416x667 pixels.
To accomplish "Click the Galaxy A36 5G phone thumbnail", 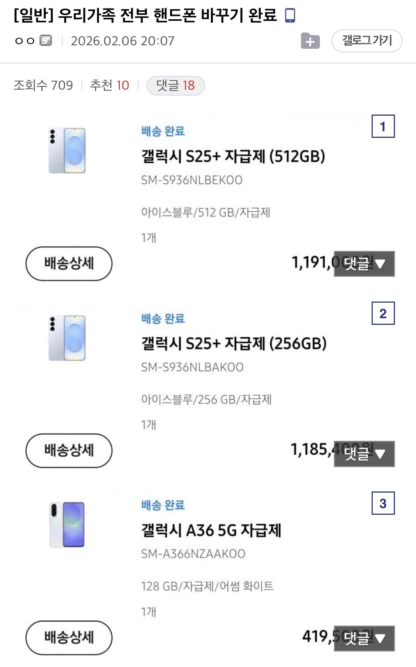I will (67, 524).
